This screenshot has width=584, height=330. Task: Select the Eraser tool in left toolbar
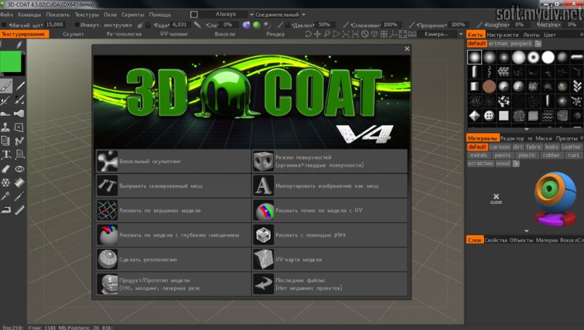point(5,169)
